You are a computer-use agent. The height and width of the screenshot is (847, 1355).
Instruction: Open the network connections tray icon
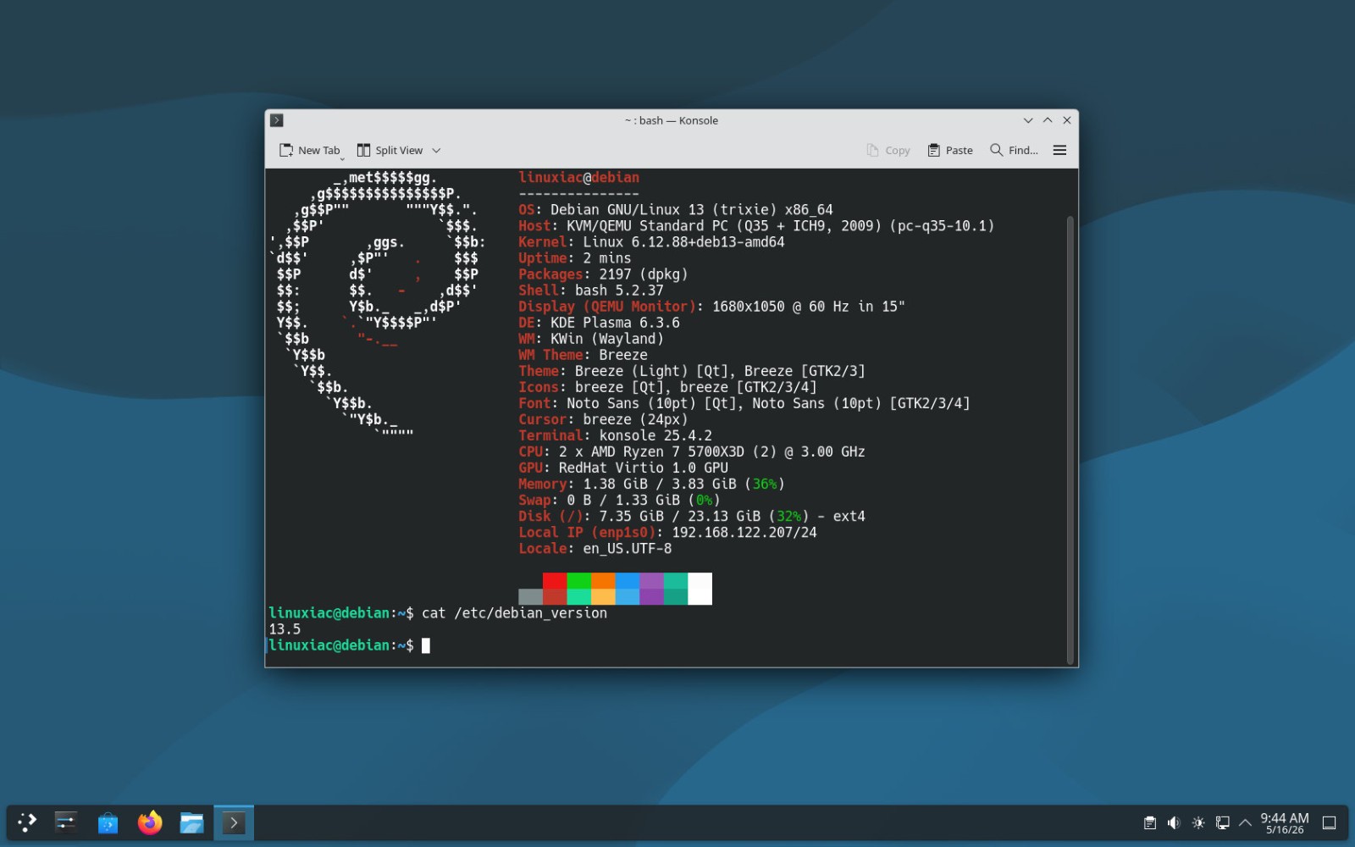[x=1222, y=822]
